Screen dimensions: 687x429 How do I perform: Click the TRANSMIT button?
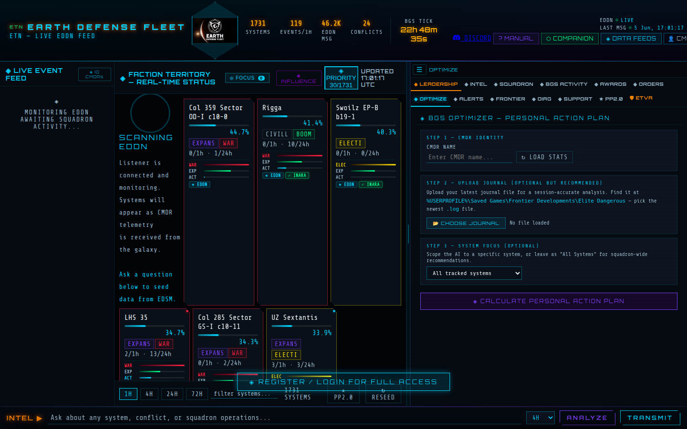click(x=650, y=418)
